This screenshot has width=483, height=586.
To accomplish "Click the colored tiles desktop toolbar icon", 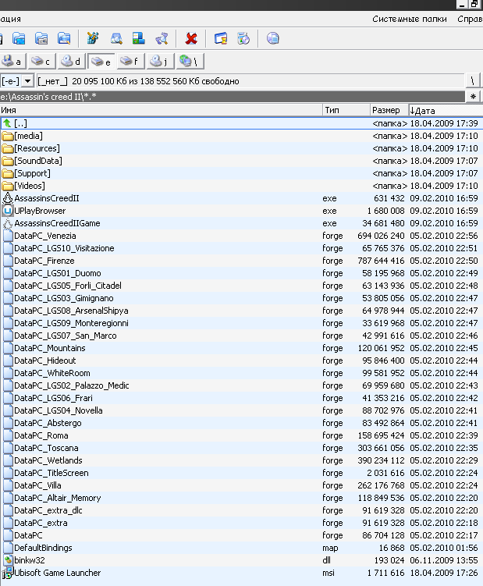I will [139, 38].
